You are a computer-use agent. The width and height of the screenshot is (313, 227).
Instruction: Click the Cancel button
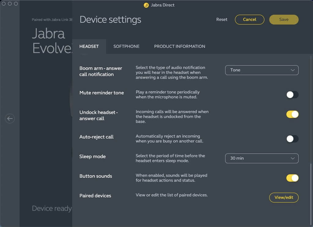tap(249, 19)
